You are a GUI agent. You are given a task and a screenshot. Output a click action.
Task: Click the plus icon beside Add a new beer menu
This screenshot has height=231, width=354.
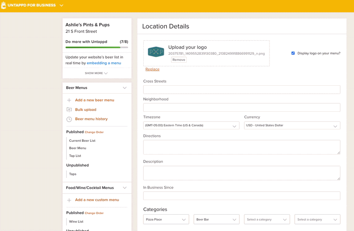tap(69, 100)
